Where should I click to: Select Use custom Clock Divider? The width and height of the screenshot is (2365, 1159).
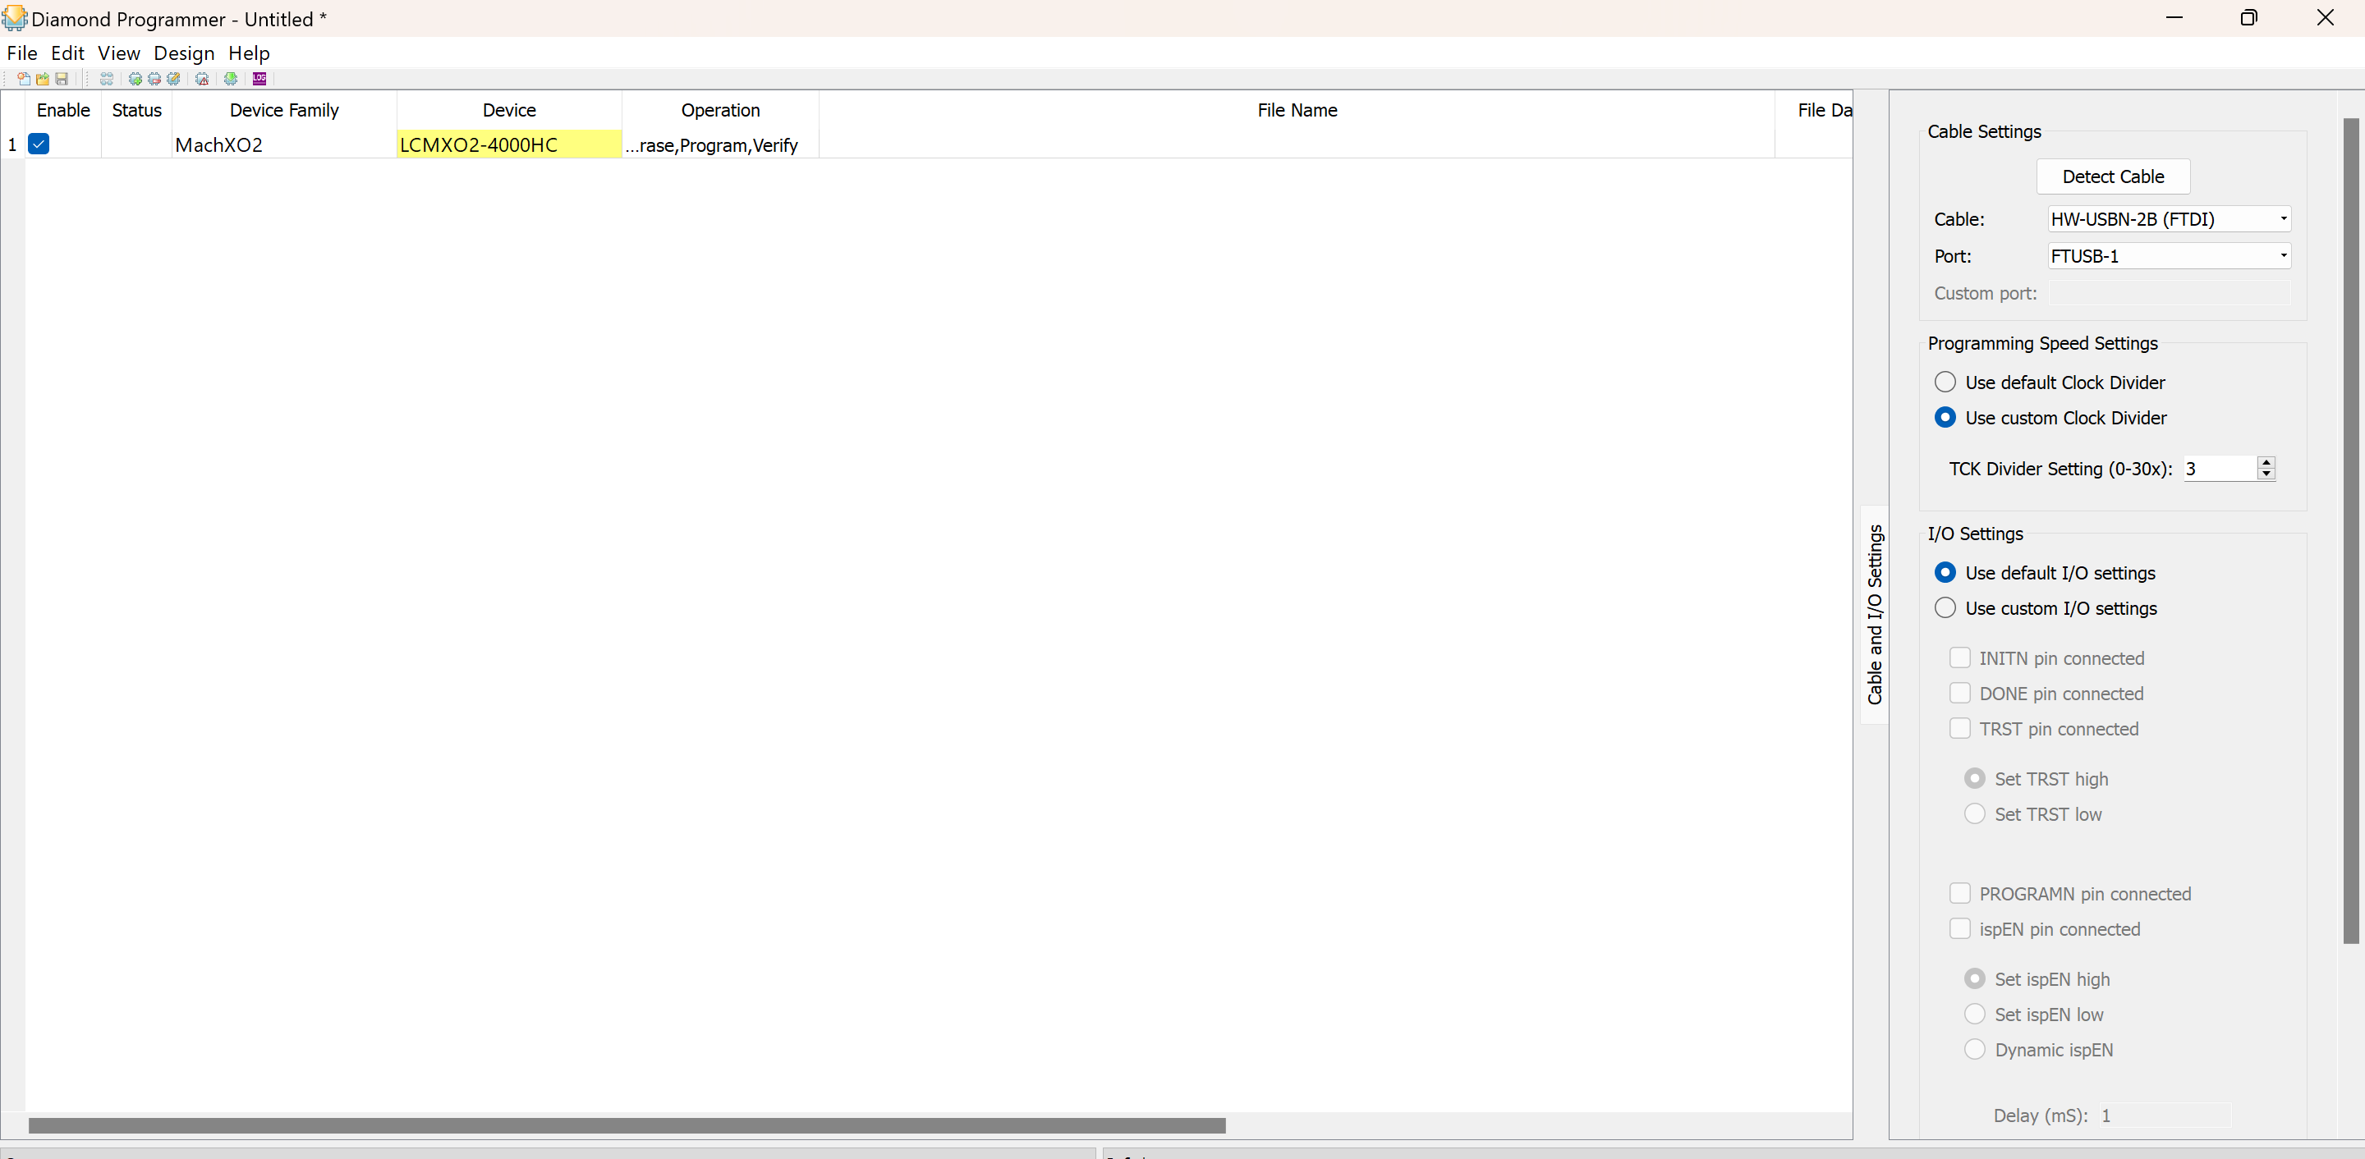(1945, 418)
